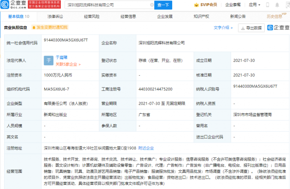Screen dimensions: 290x189
Task: Click region value 广东省
Action: tap(144, 115)
